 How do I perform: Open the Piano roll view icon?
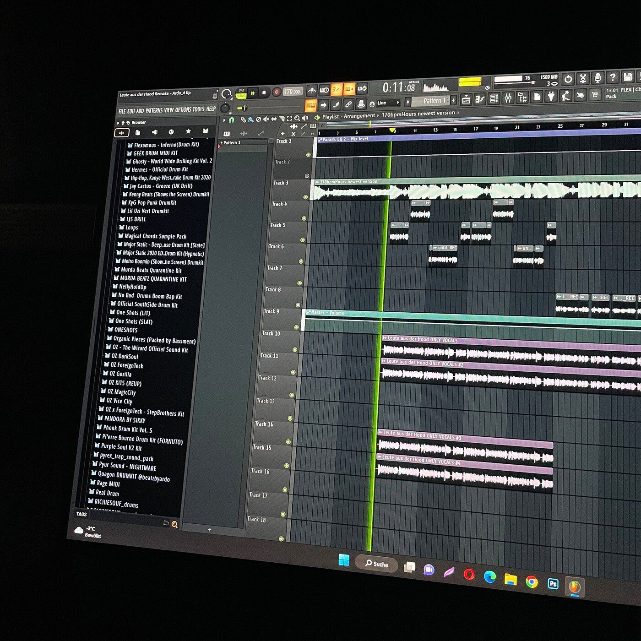[x=480, y=98]
